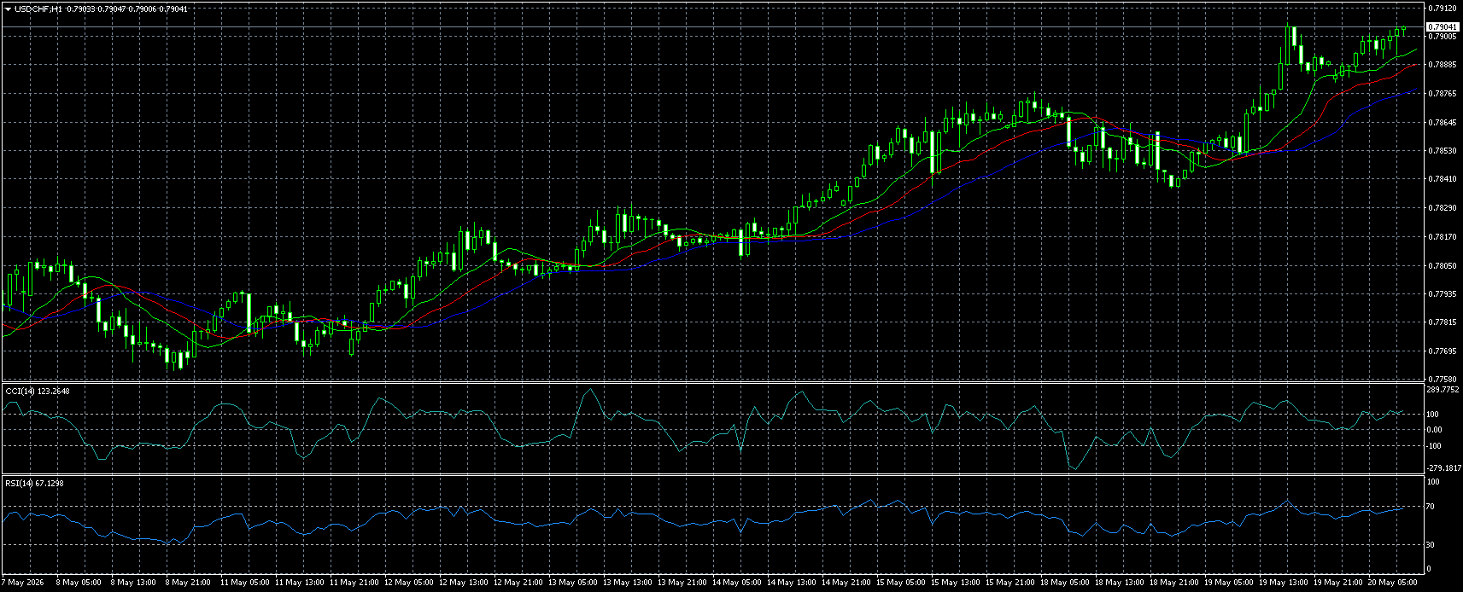Click the RSI(14) 67.1298 indicator label
This screenshot has width=1463, height=592.
point(34,483)
